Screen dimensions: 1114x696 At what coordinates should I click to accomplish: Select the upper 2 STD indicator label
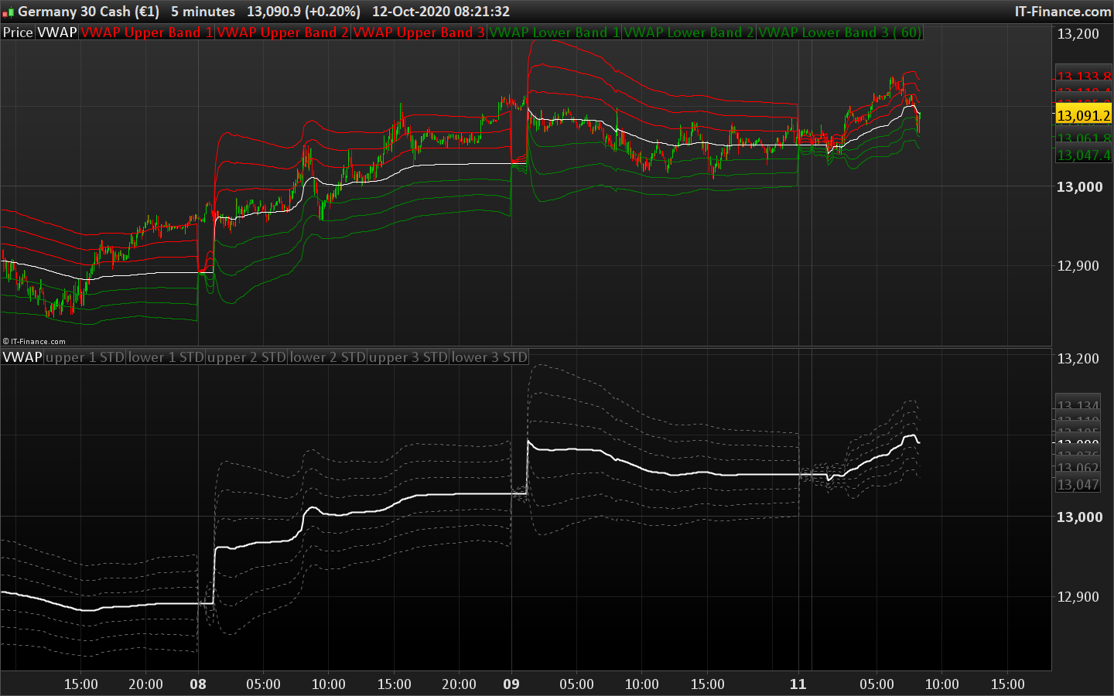(247, 357)
